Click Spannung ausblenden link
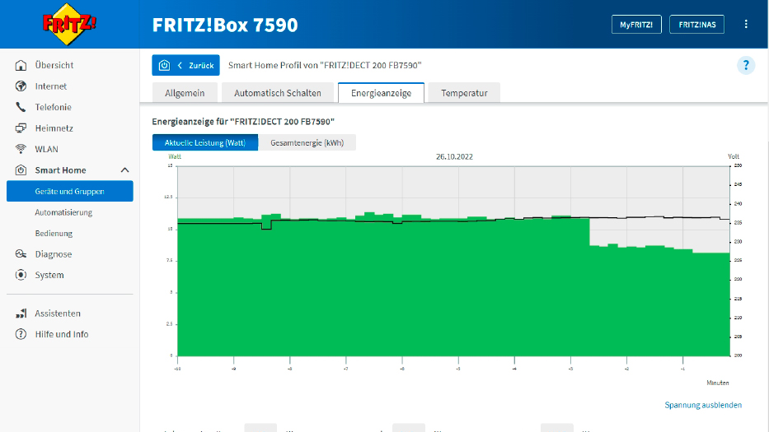This screenshot has width=769, height=432. [x=703, y=405]
